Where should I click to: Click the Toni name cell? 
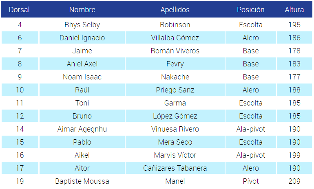[x=82, y=103]
